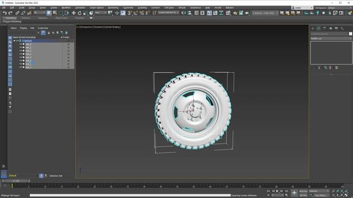Viewport: 353px width, 198px height.
Task: Open the Graph Editors menu
Action: [x=97, y=8]
